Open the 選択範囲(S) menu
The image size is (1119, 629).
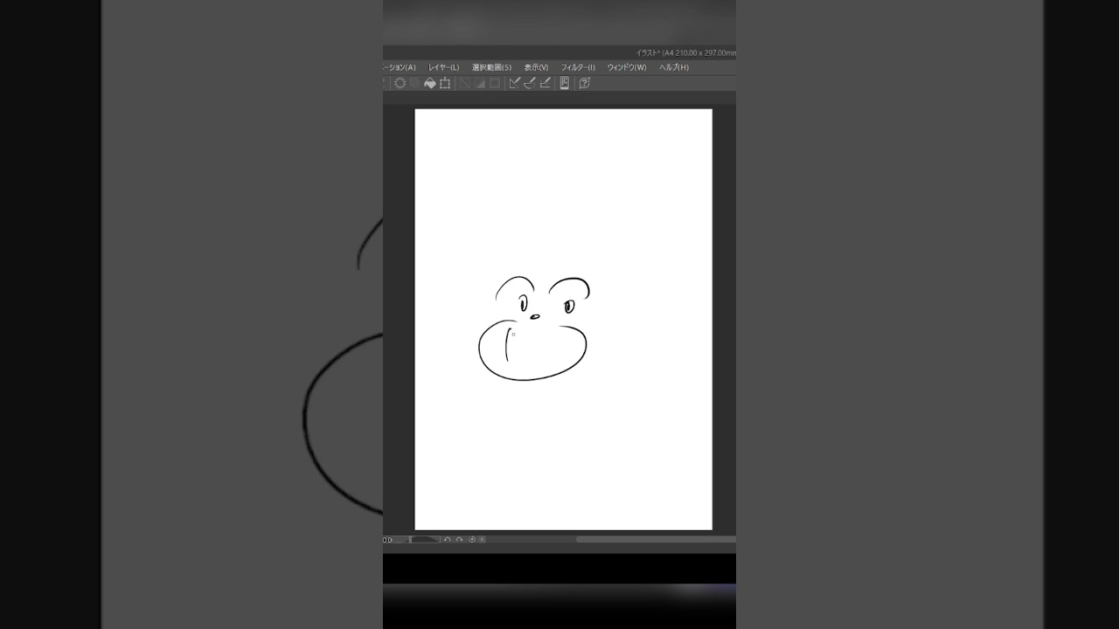coord(491,67)
